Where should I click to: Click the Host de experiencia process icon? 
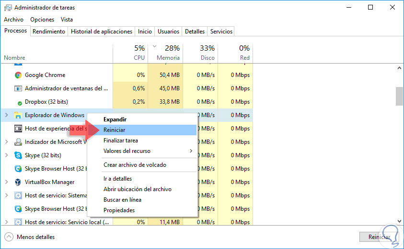18,129
